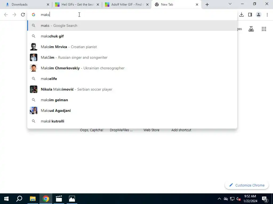
Task: Click the network tray icon
Action: 232,199
